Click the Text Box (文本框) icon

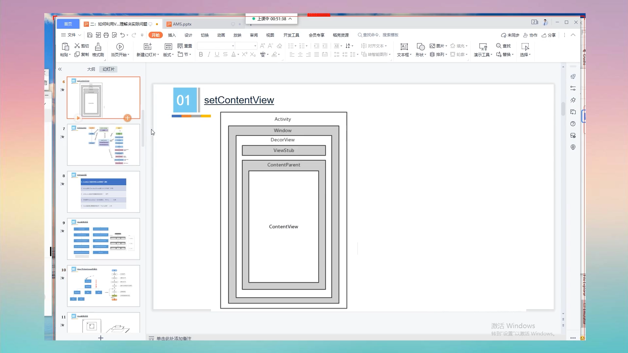pos(404,47)
